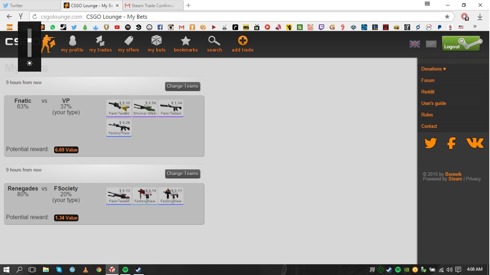Image resolution: width=490 pixels, height=275 pixels.
Task: Click the Privacy footer link
Action: click(473, 179)
